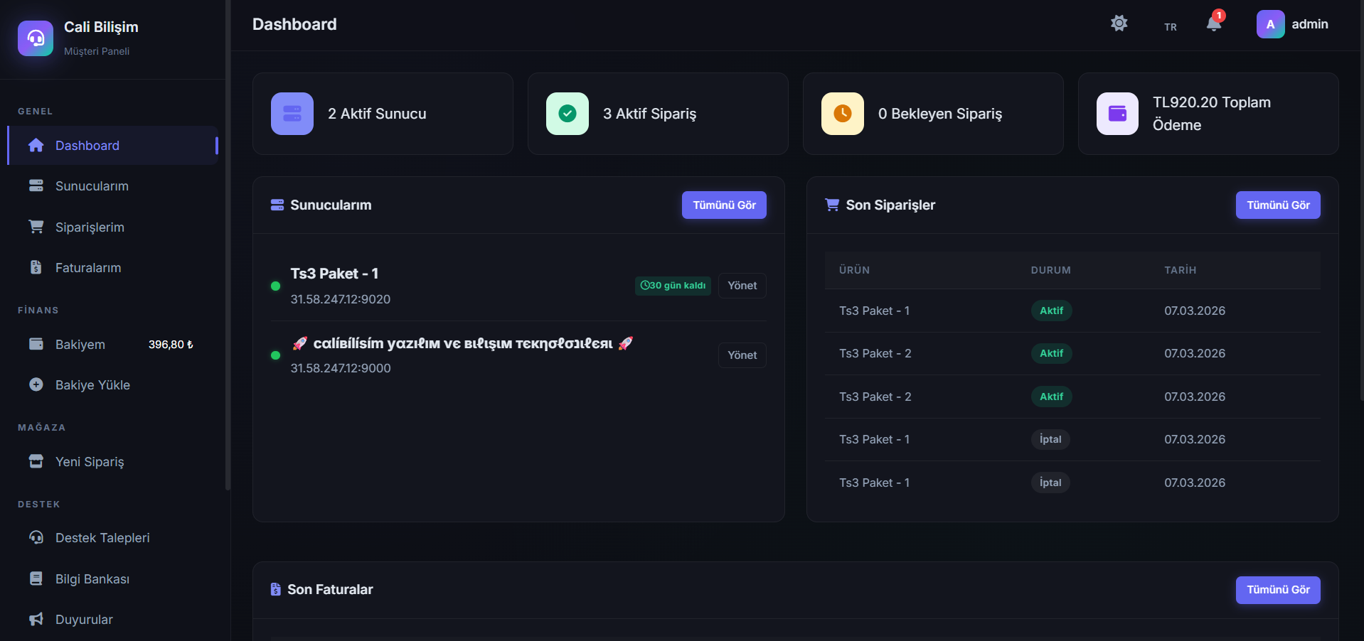Open Bilgi Bankası in the sidebar
The image size is (1364, 641).
click(92, 579)
